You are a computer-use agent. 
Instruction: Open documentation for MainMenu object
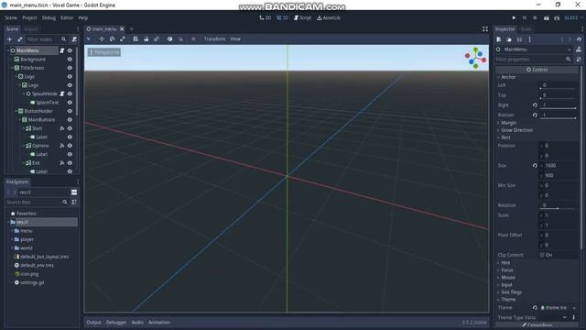click(579, 49)
